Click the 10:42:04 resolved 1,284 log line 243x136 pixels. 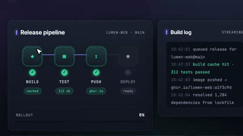199,95
